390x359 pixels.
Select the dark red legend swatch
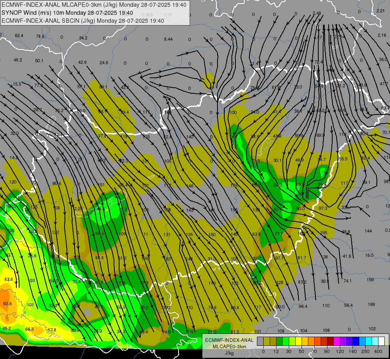coord(330,341)
